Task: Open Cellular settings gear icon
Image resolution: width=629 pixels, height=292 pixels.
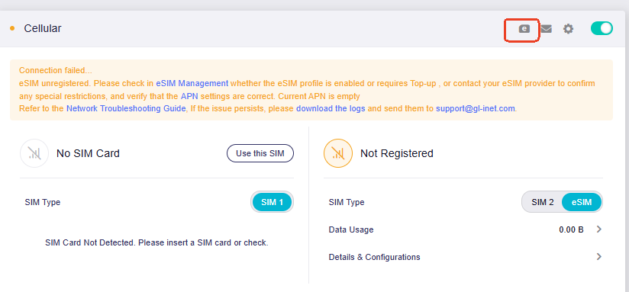Action: [x=568, y=29]
